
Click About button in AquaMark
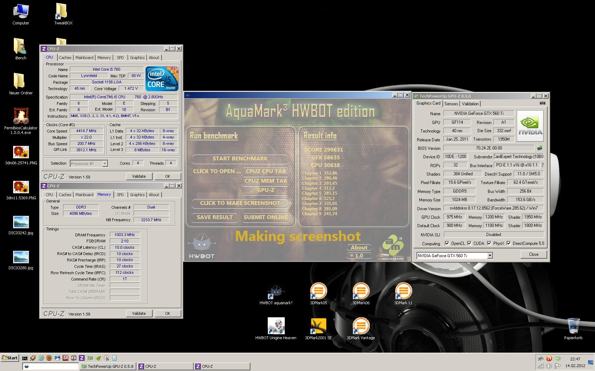[x=359, y=248]
